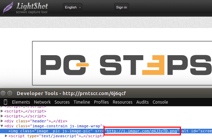Click the header class attribute value
The height and width of the screenshot is (139, 212).
click(39, 121)
